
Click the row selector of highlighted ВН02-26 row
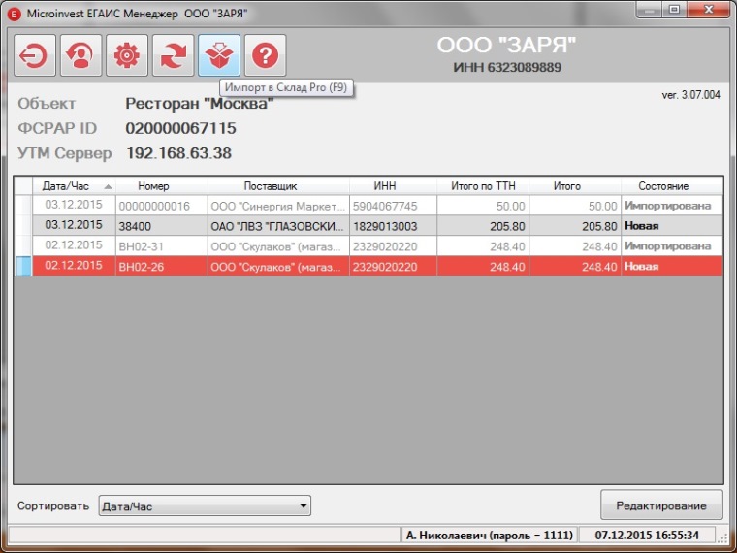pos(23,266)
